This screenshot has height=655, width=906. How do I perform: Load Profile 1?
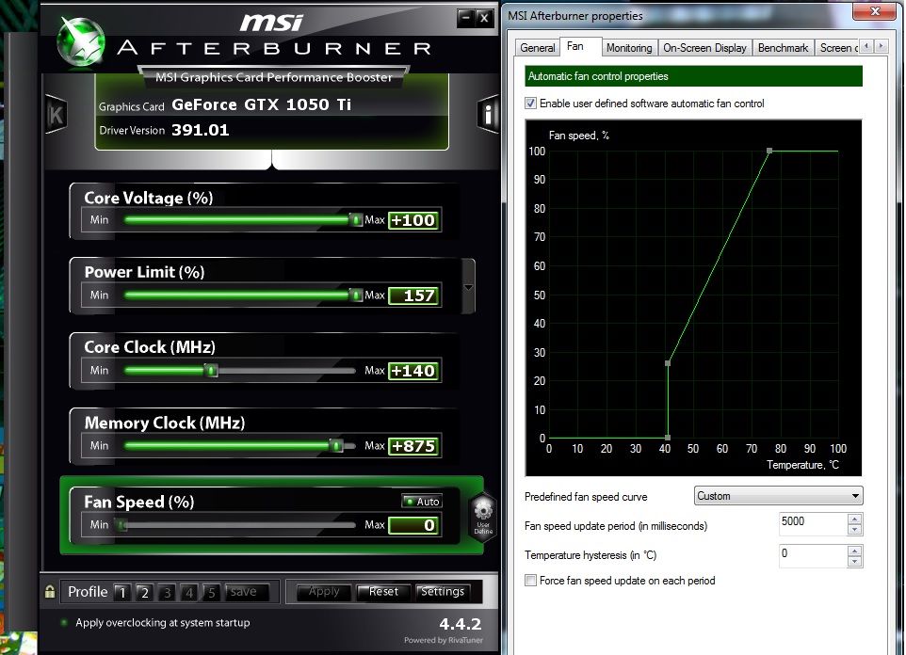(121, 592)
